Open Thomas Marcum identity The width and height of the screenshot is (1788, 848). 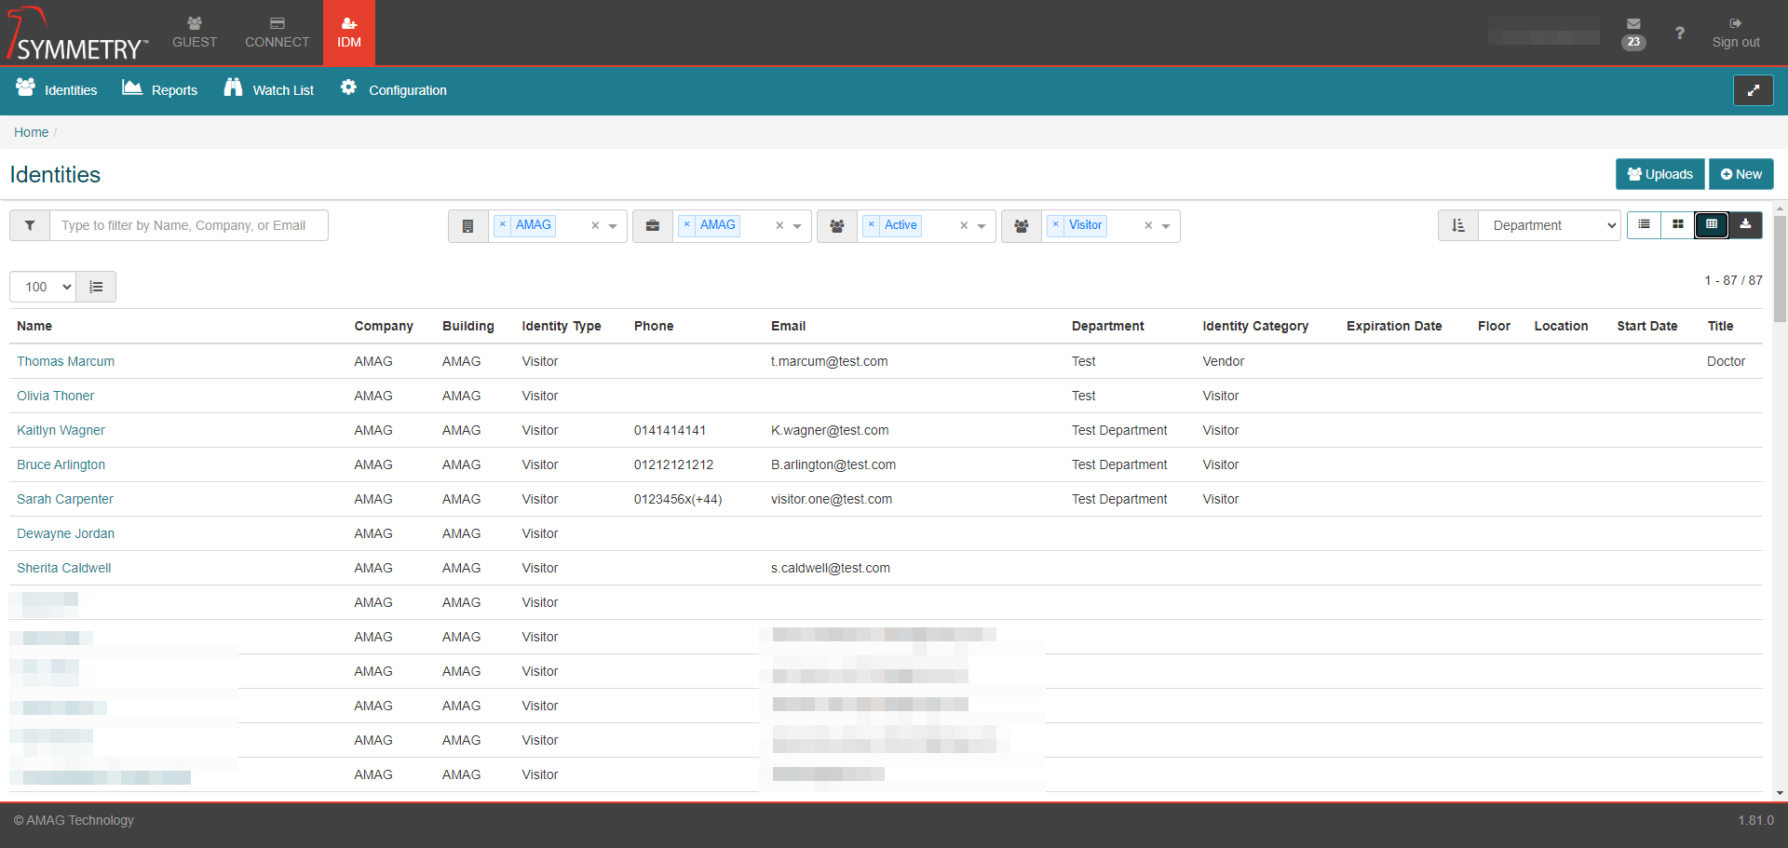coord(65,361)
